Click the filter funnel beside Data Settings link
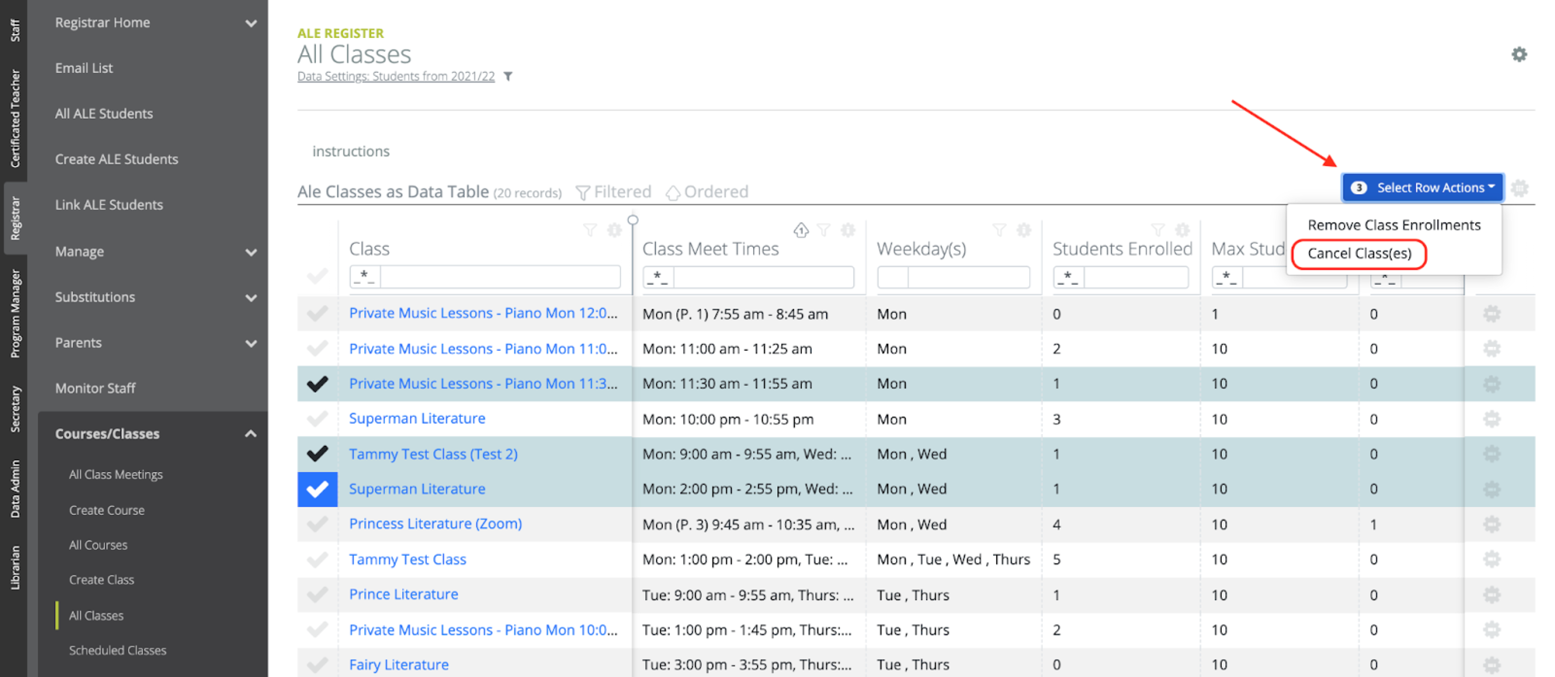1555x677 pixels. pos(508,77)
